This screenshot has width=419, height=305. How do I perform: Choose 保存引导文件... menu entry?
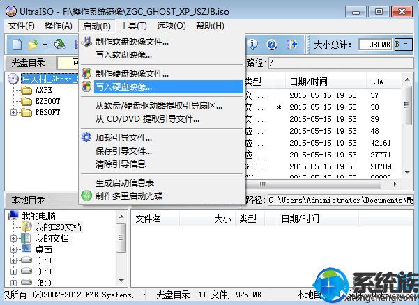[162, 151]
